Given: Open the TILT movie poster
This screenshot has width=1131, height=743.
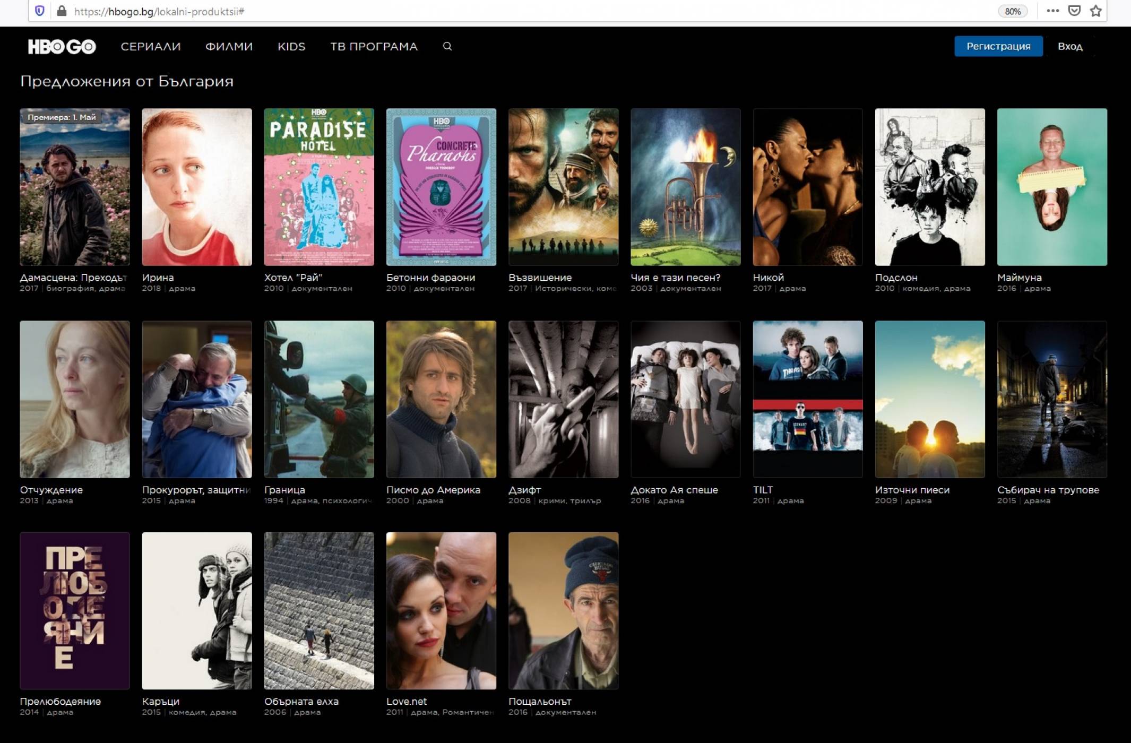Looking at the screenshot, I should pyautogui.click(x=808, y=399).
